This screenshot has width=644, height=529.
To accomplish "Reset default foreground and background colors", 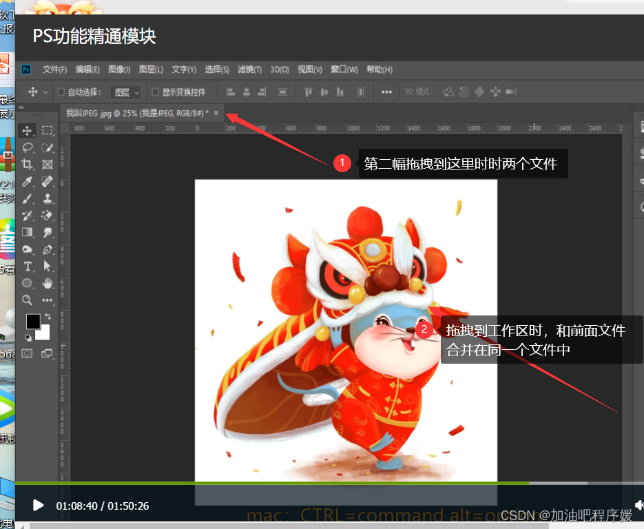I will 28,338.
